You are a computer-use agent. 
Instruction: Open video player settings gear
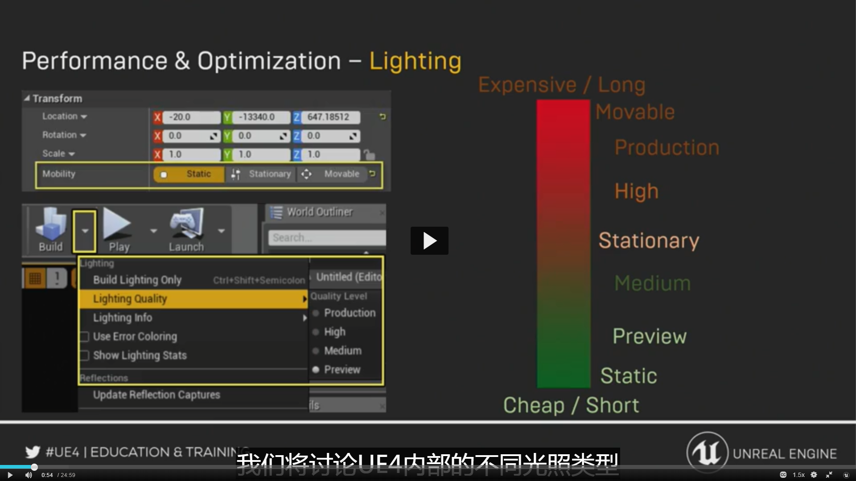[814, 475]
